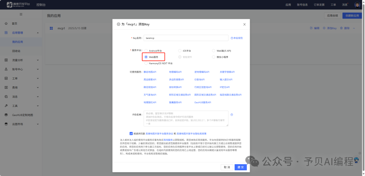Viewport: 365px width, 176px height.
Task: Focus the Key名称 input field
Action: (186, 38)
